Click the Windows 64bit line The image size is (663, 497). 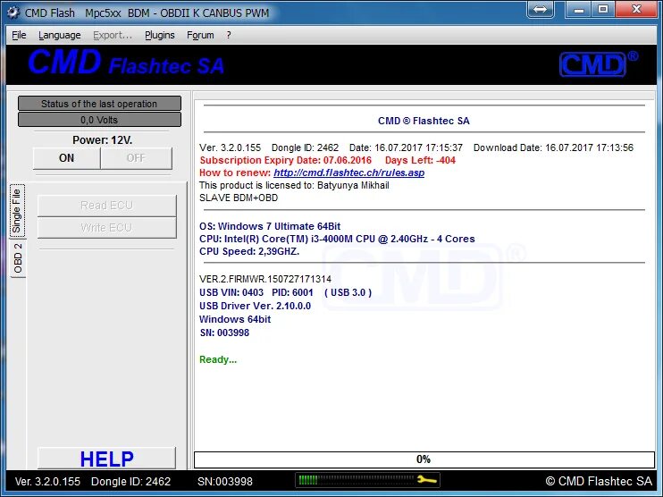tap(235, 319)
